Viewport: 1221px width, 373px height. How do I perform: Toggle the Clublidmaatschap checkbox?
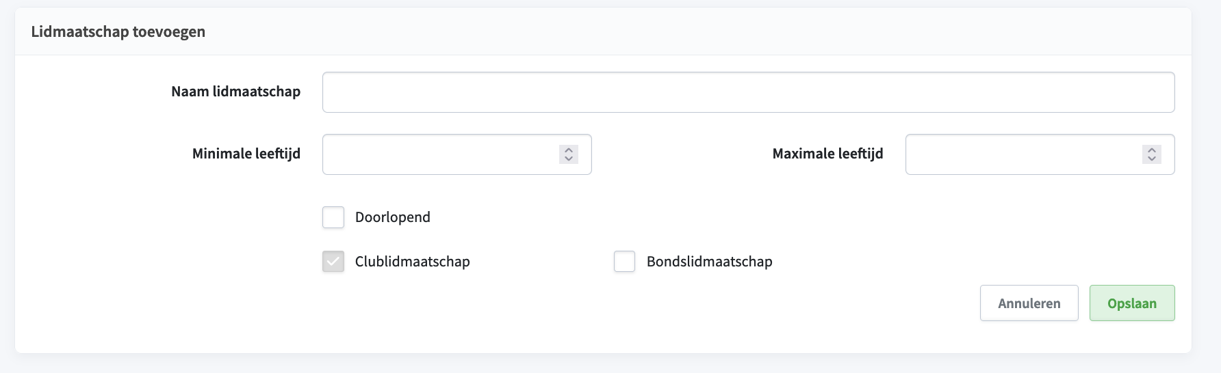pos(333,262)
